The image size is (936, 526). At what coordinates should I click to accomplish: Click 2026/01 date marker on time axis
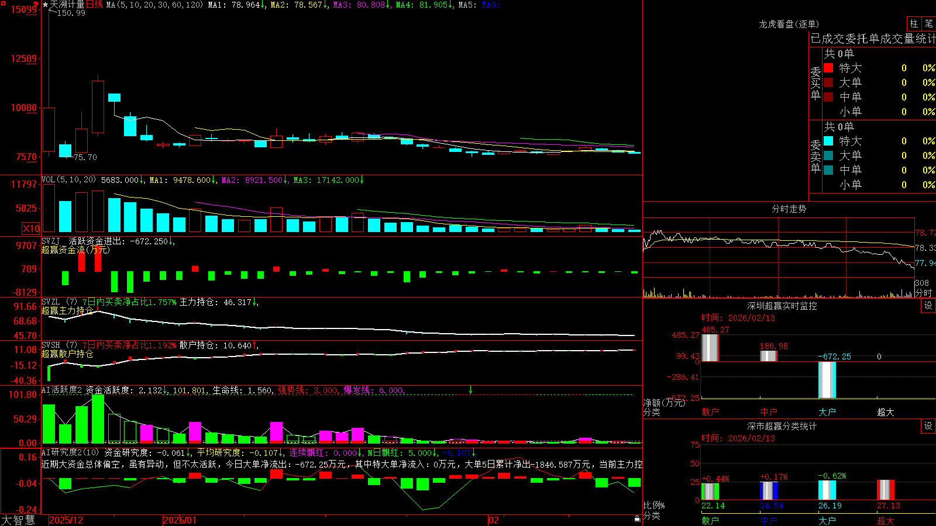point(180,520)
